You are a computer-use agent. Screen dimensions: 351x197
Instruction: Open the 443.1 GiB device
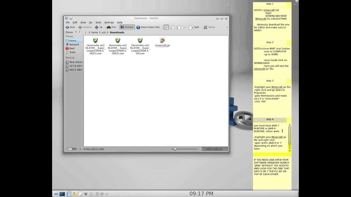pos(73,70)
